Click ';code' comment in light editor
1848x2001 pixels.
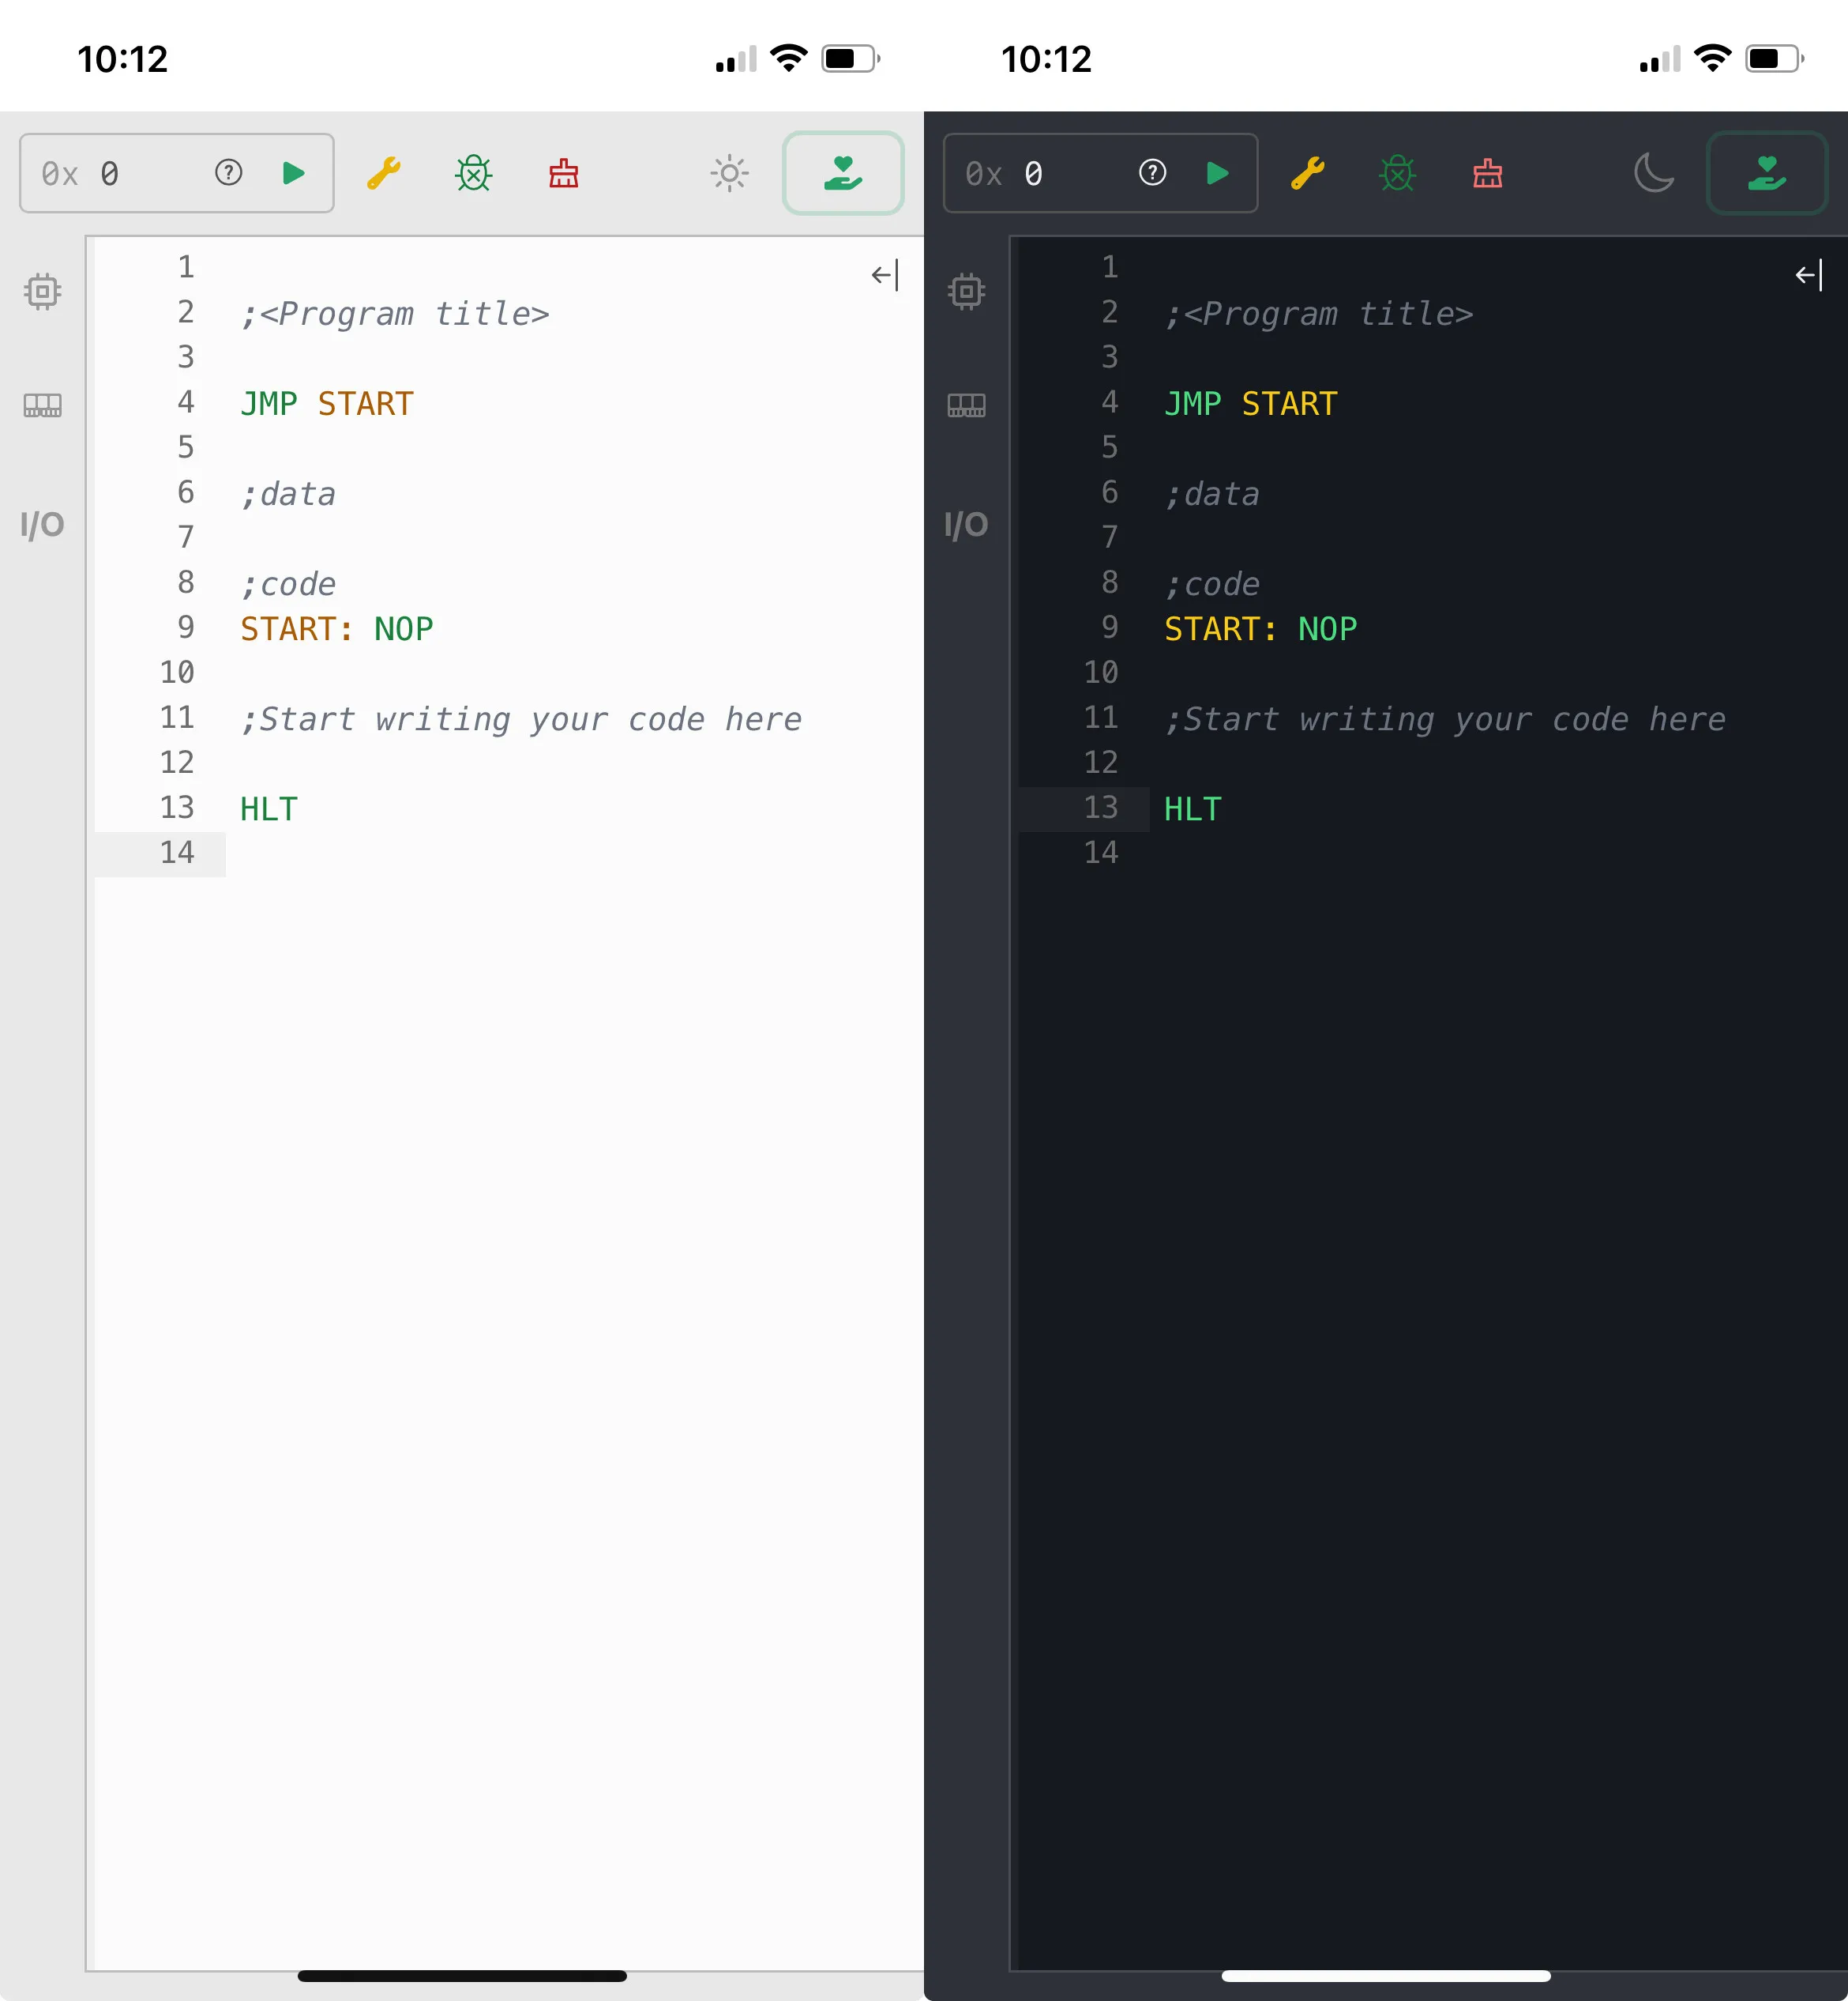coord(288,584)
